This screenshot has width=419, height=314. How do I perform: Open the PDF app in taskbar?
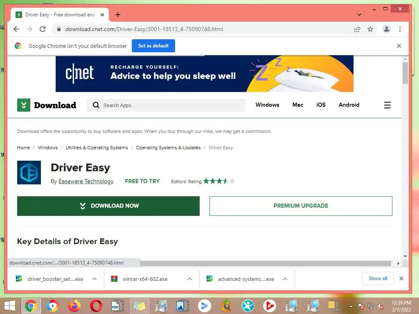click(117, 306)
